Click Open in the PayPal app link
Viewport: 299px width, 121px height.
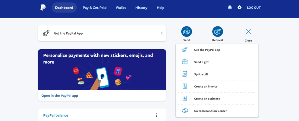tap(60, 96)
